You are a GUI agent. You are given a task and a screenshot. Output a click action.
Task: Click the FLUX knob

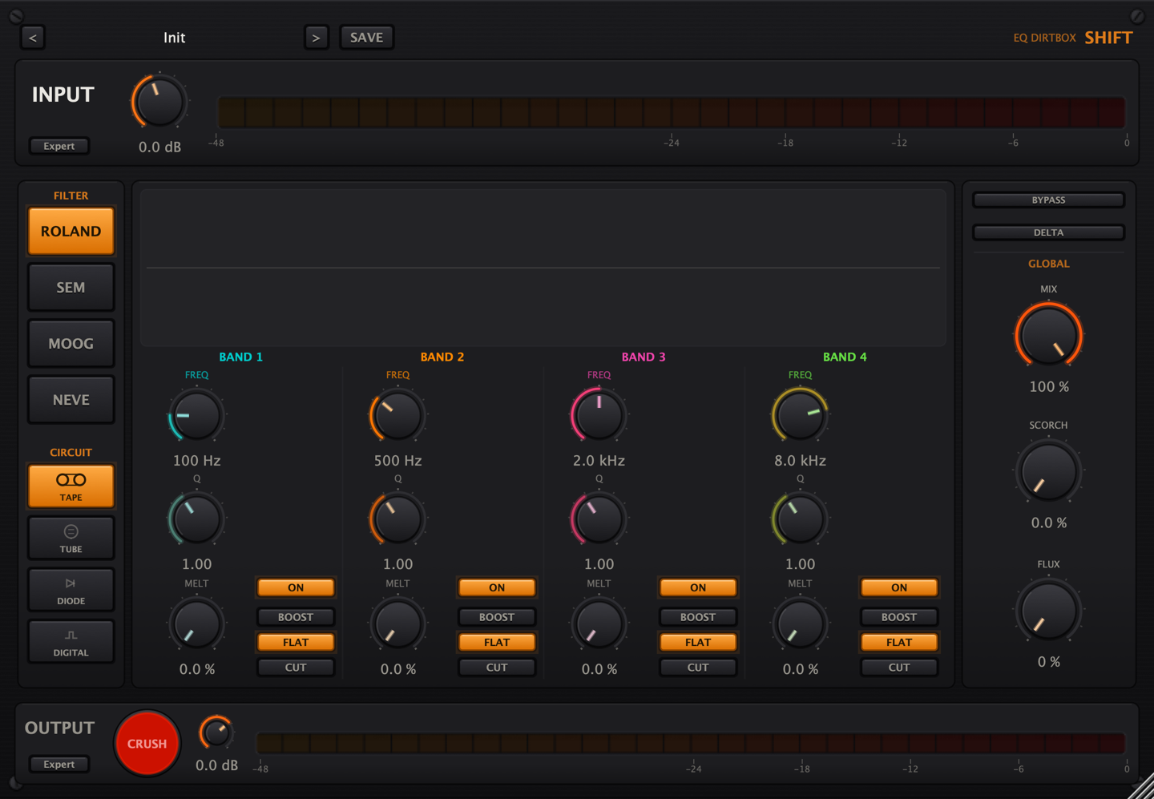pos(1048,610)
